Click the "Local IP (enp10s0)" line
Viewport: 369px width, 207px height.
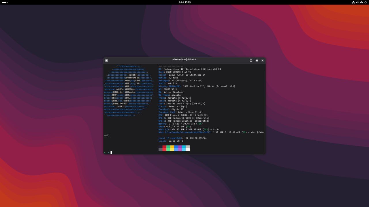pos(182,138)
